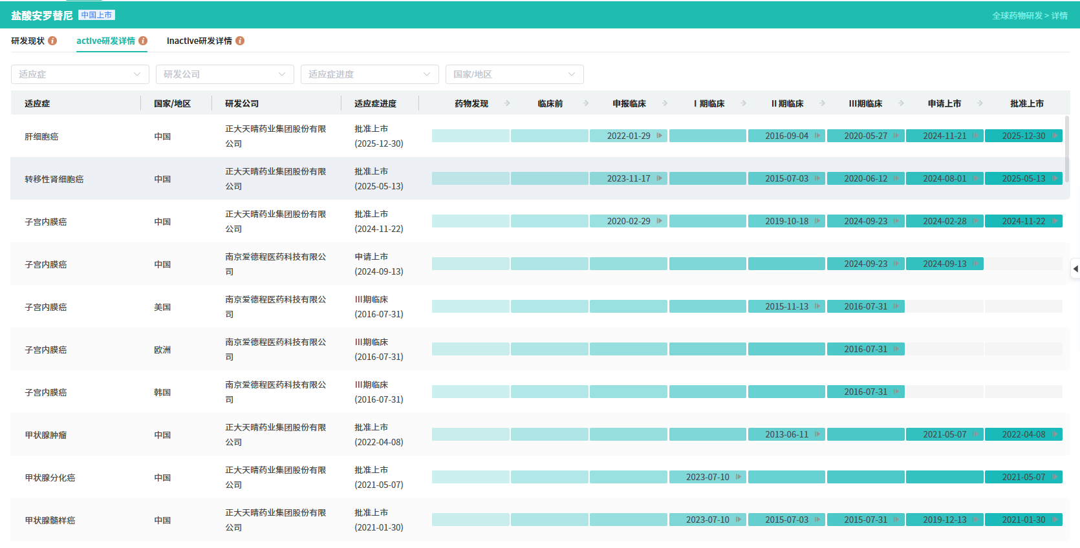Screen dimensions: 1080x548
Task: Click 2020-05-27 phase III progress bar
Action: click(865, 136)
